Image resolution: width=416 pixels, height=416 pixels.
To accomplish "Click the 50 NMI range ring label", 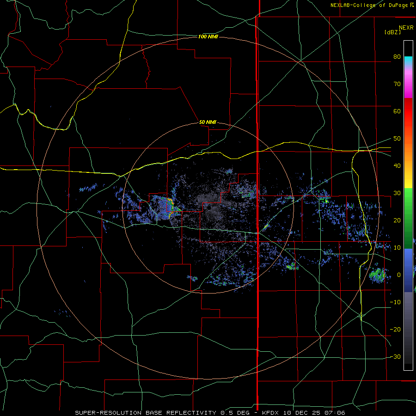I will coord(208,122).
